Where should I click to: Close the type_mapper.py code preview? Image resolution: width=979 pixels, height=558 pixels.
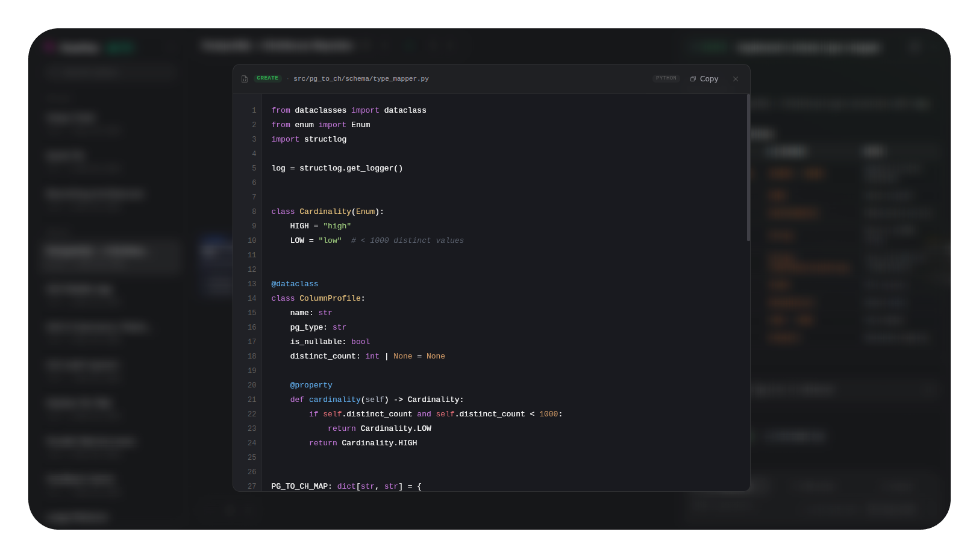pos(736,78)
